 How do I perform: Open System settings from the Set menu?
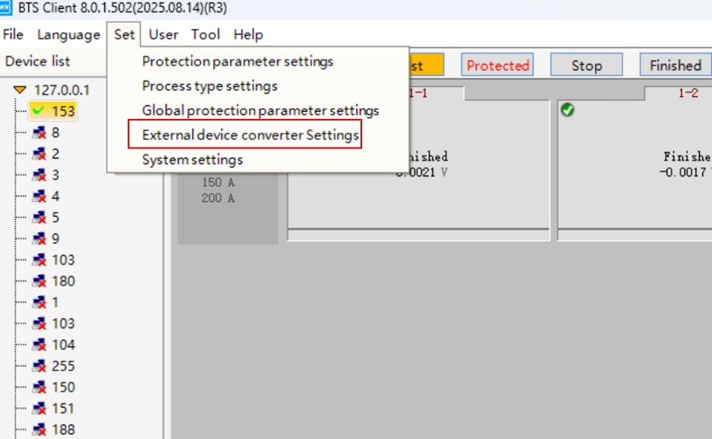tap(192, 160)
